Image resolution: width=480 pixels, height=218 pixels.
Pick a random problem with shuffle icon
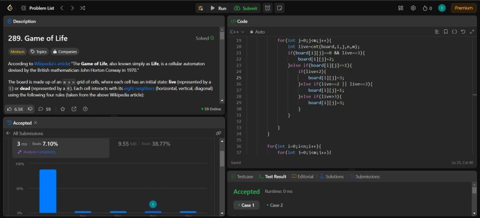pos(82,8)
